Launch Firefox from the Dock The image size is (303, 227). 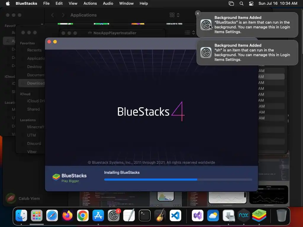[67, 215]
